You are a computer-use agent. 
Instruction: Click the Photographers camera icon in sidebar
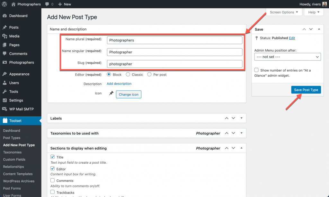[x=4, y=62]
